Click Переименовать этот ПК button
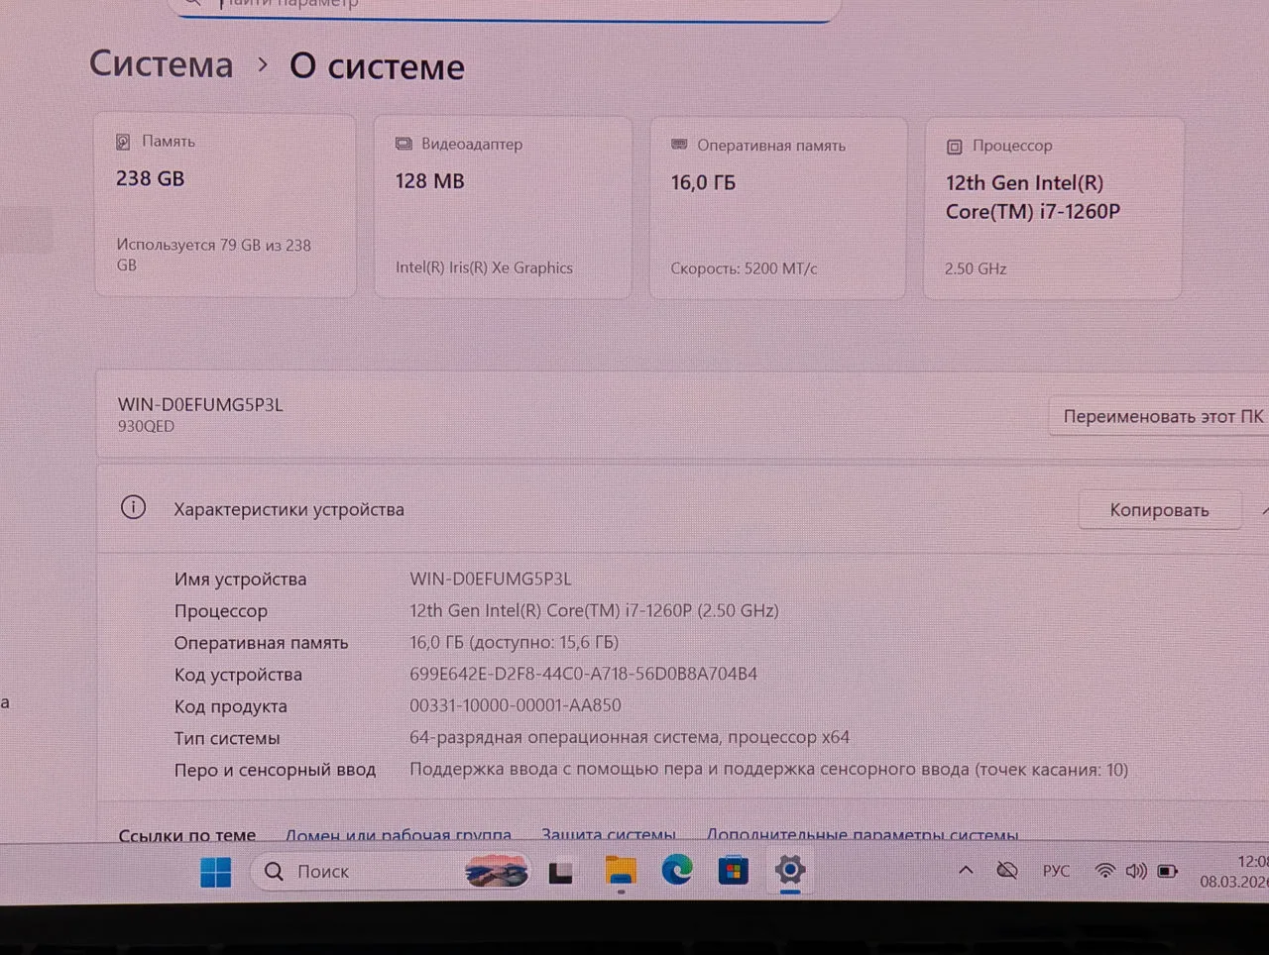 1160,416
